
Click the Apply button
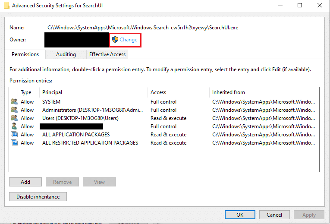pos(309,215)
